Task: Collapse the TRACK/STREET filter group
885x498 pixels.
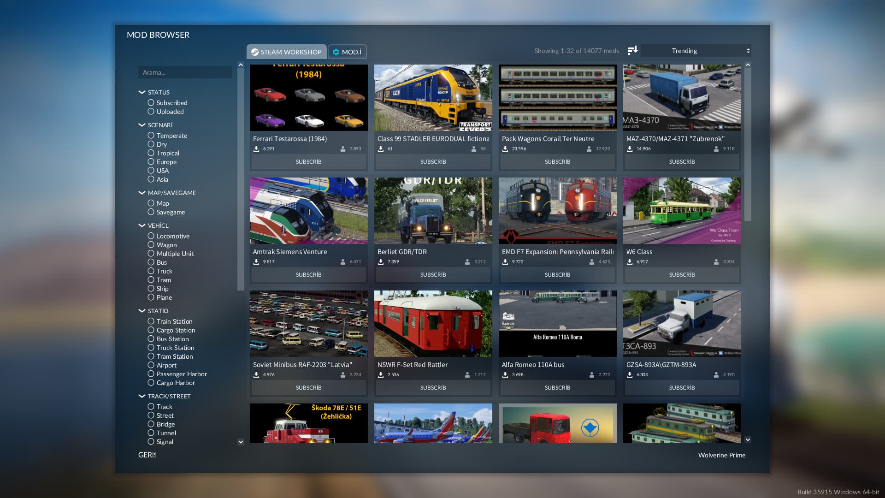Action: pyautogui.click(x=142, y=396)
